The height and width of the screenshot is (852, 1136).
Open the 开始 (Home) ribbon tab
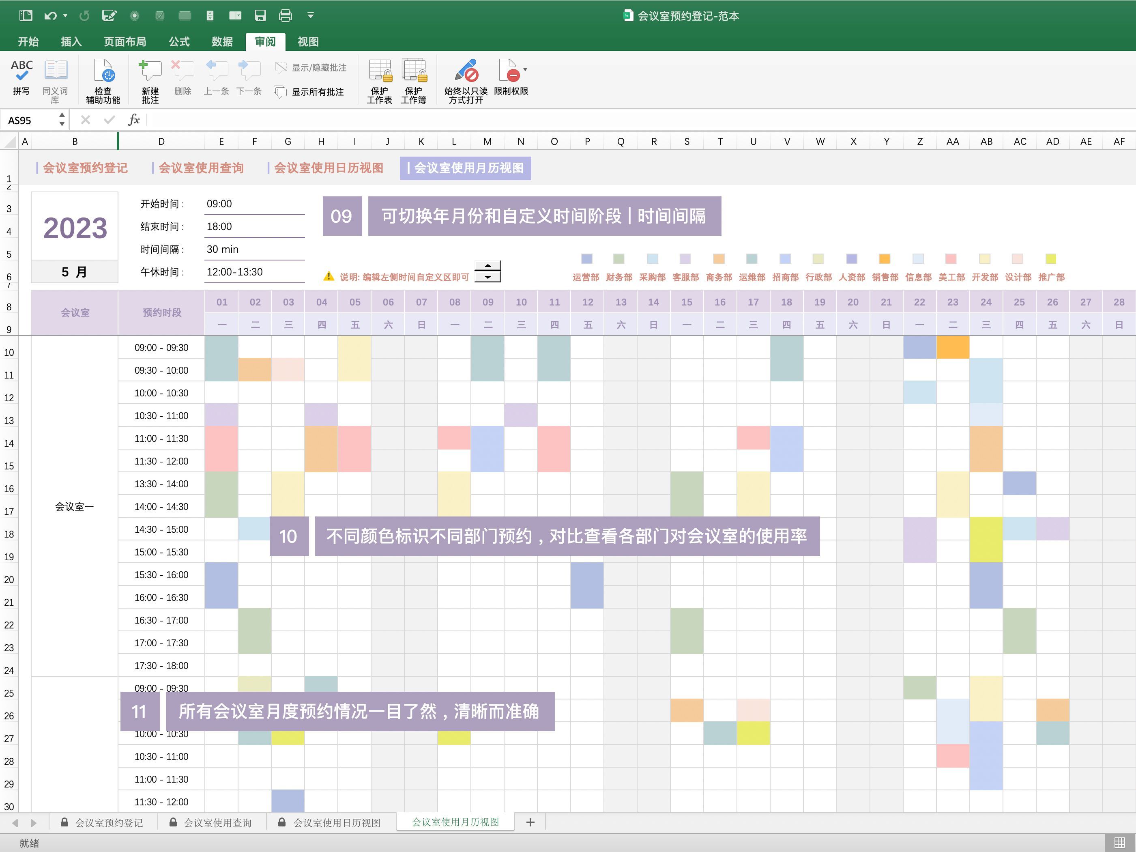[28, 42]
